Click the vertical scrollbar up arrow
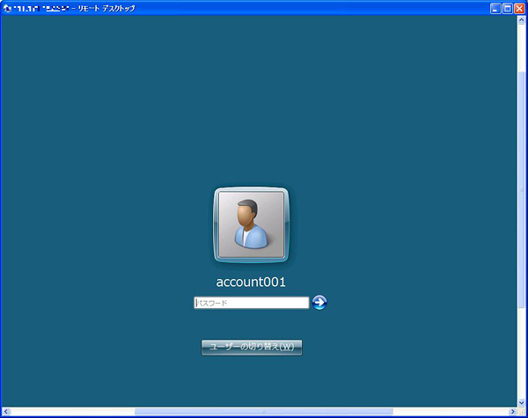 click(522, 20)
